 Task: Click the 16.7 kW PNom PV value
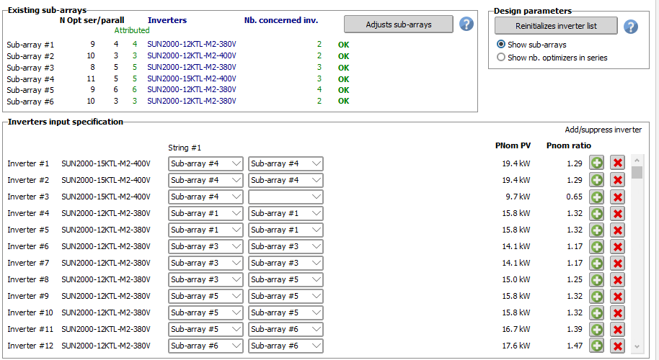point(516,329)
